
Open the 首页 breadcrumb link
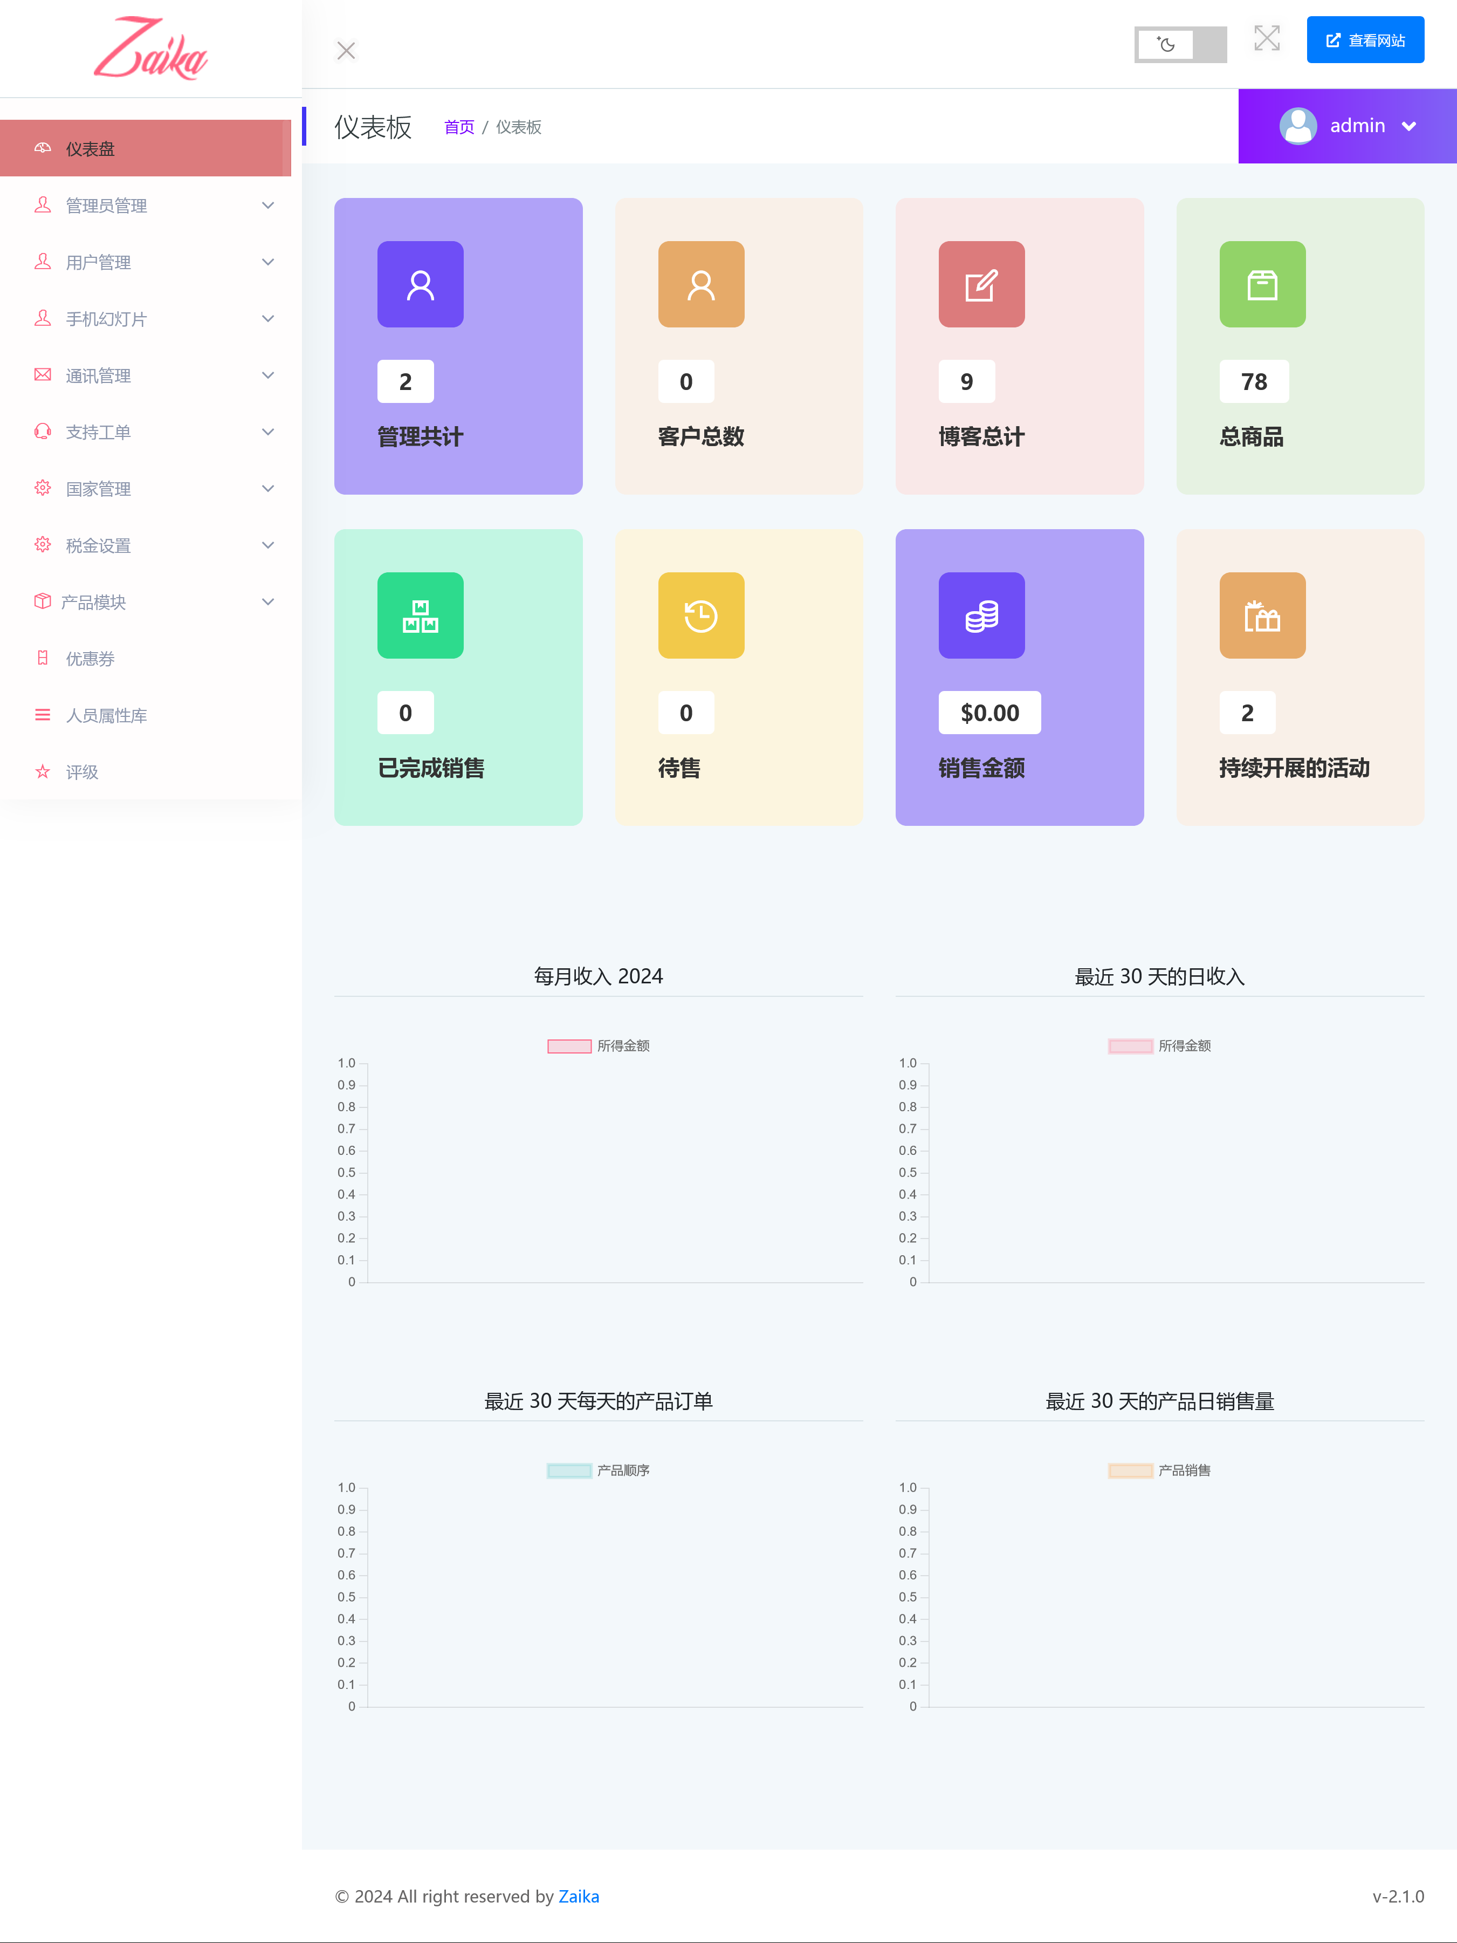pos(458,127)
